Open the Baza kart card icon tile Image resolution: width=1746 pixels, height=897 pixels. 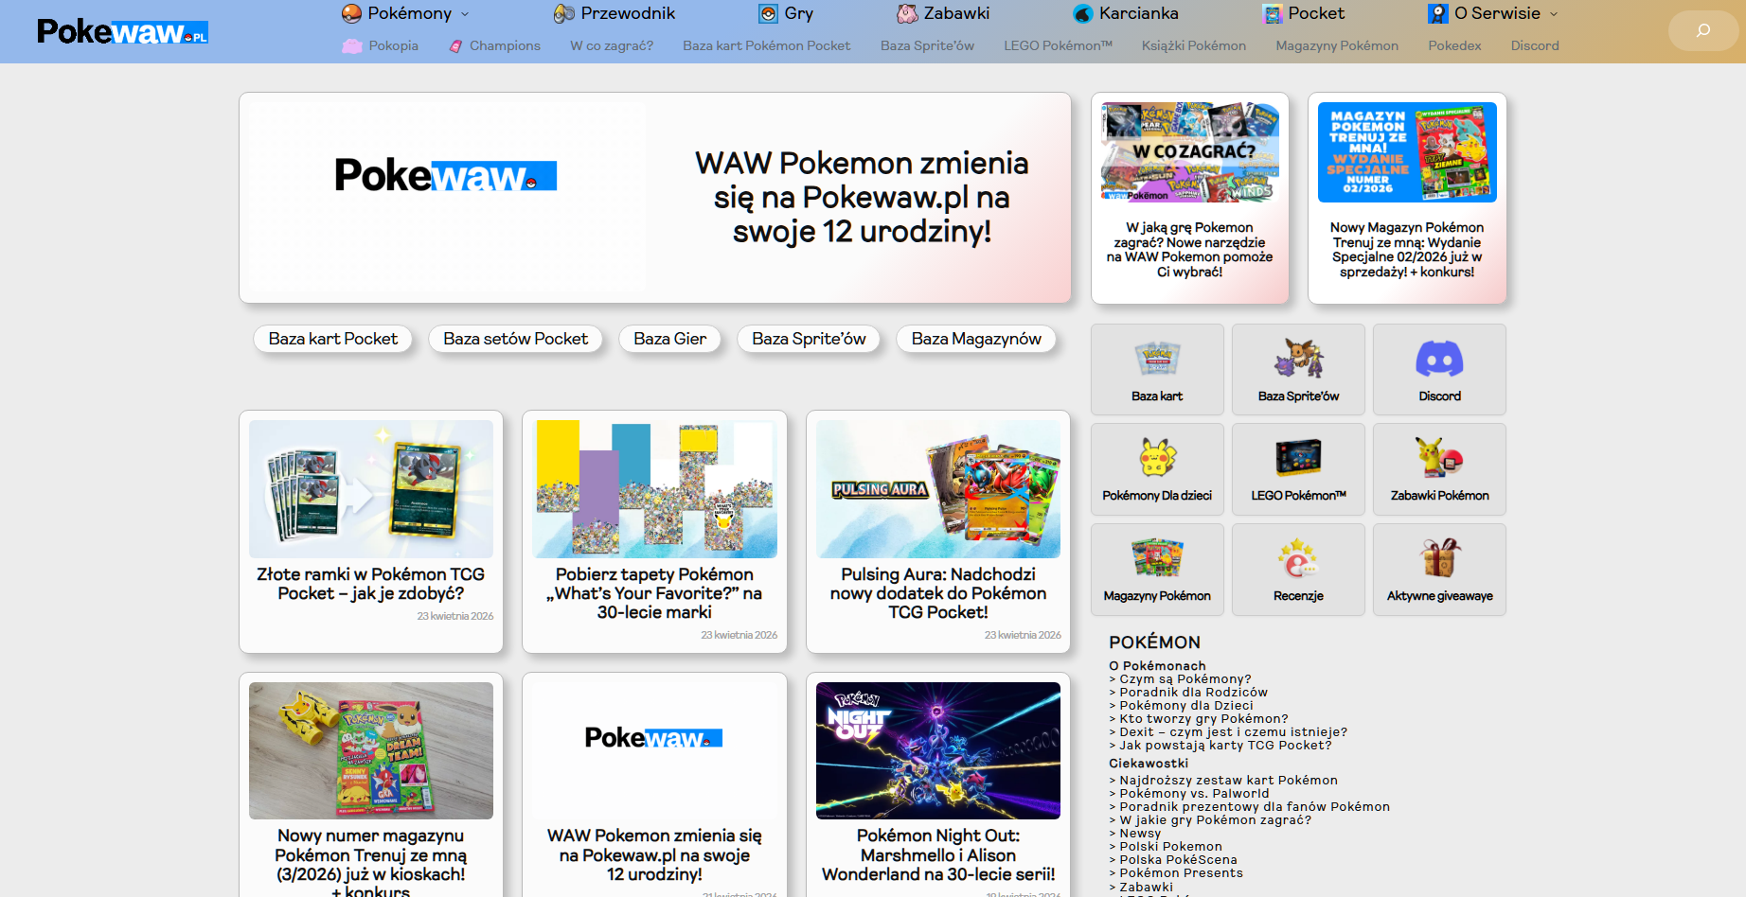click(1157, 358)
